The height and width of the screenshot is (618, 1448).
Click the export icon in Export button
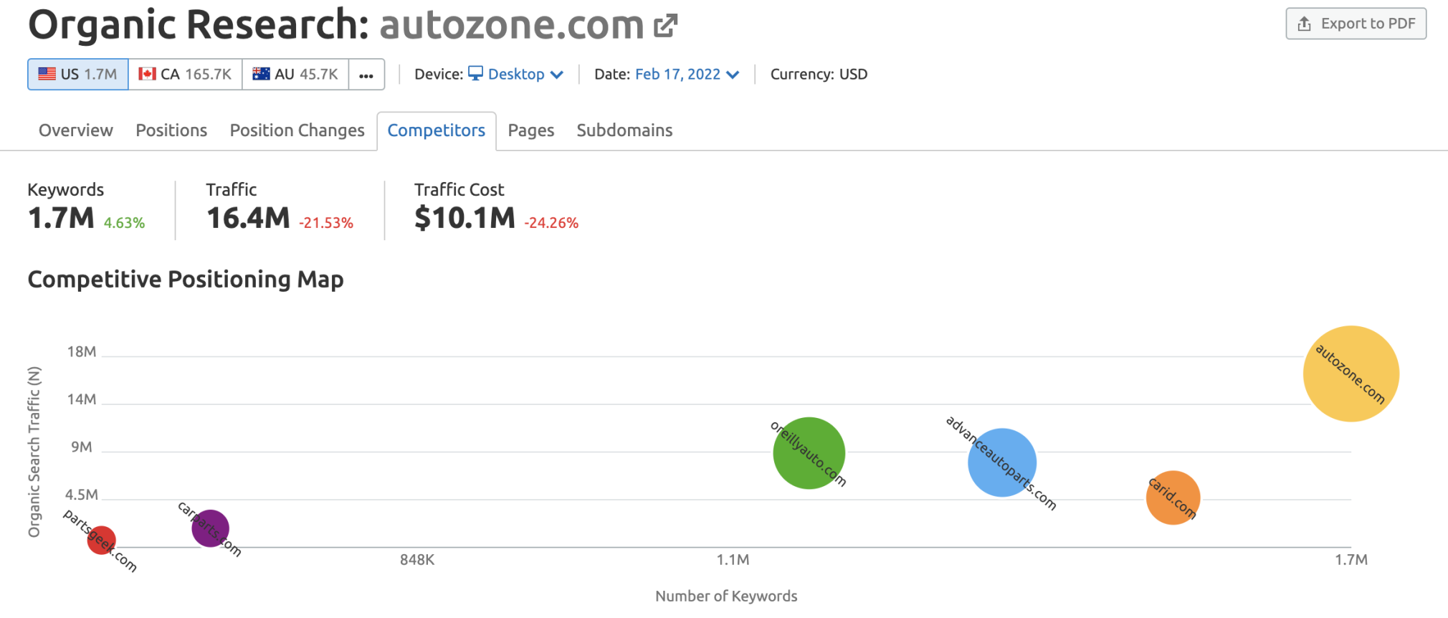point(1305,24)
